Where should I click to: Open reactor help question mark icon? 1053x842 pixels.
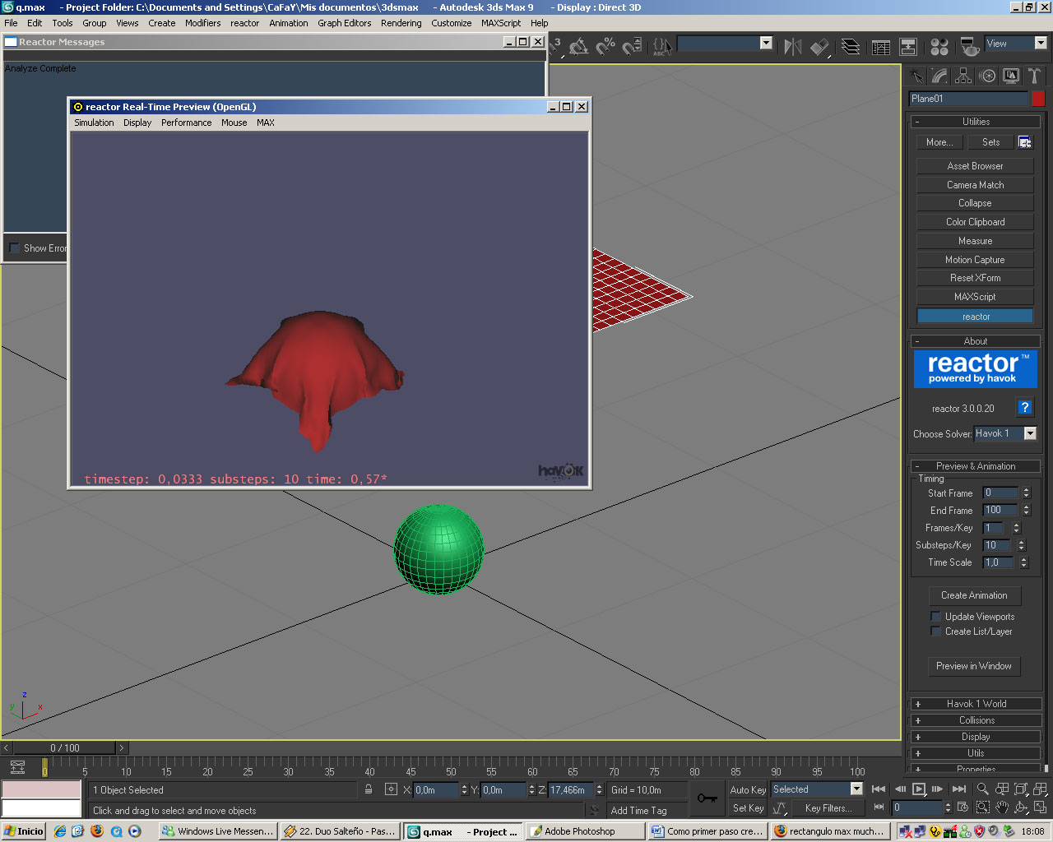1025,407
